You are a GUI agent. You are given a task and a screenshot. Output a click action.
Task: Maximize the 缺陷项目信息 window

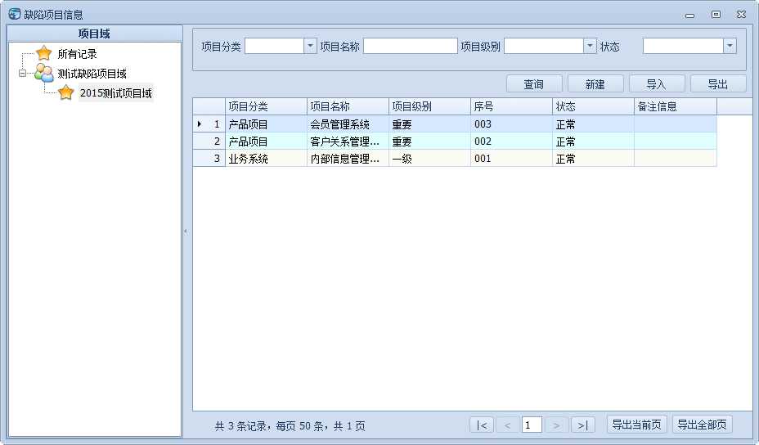point(716,15)
